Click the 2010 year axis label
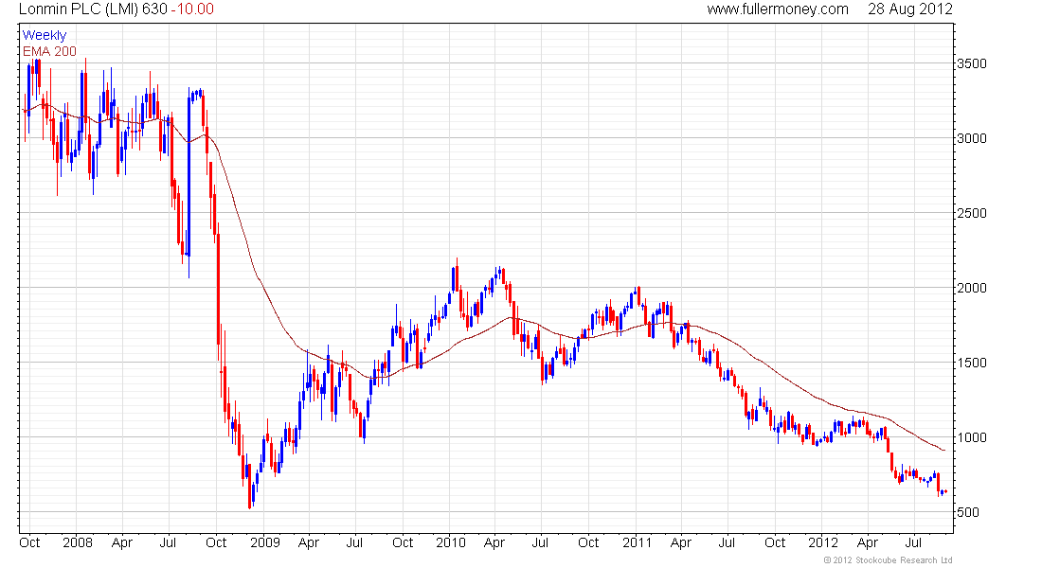This screenshot has width=1042, height=568. coord(451,542)
